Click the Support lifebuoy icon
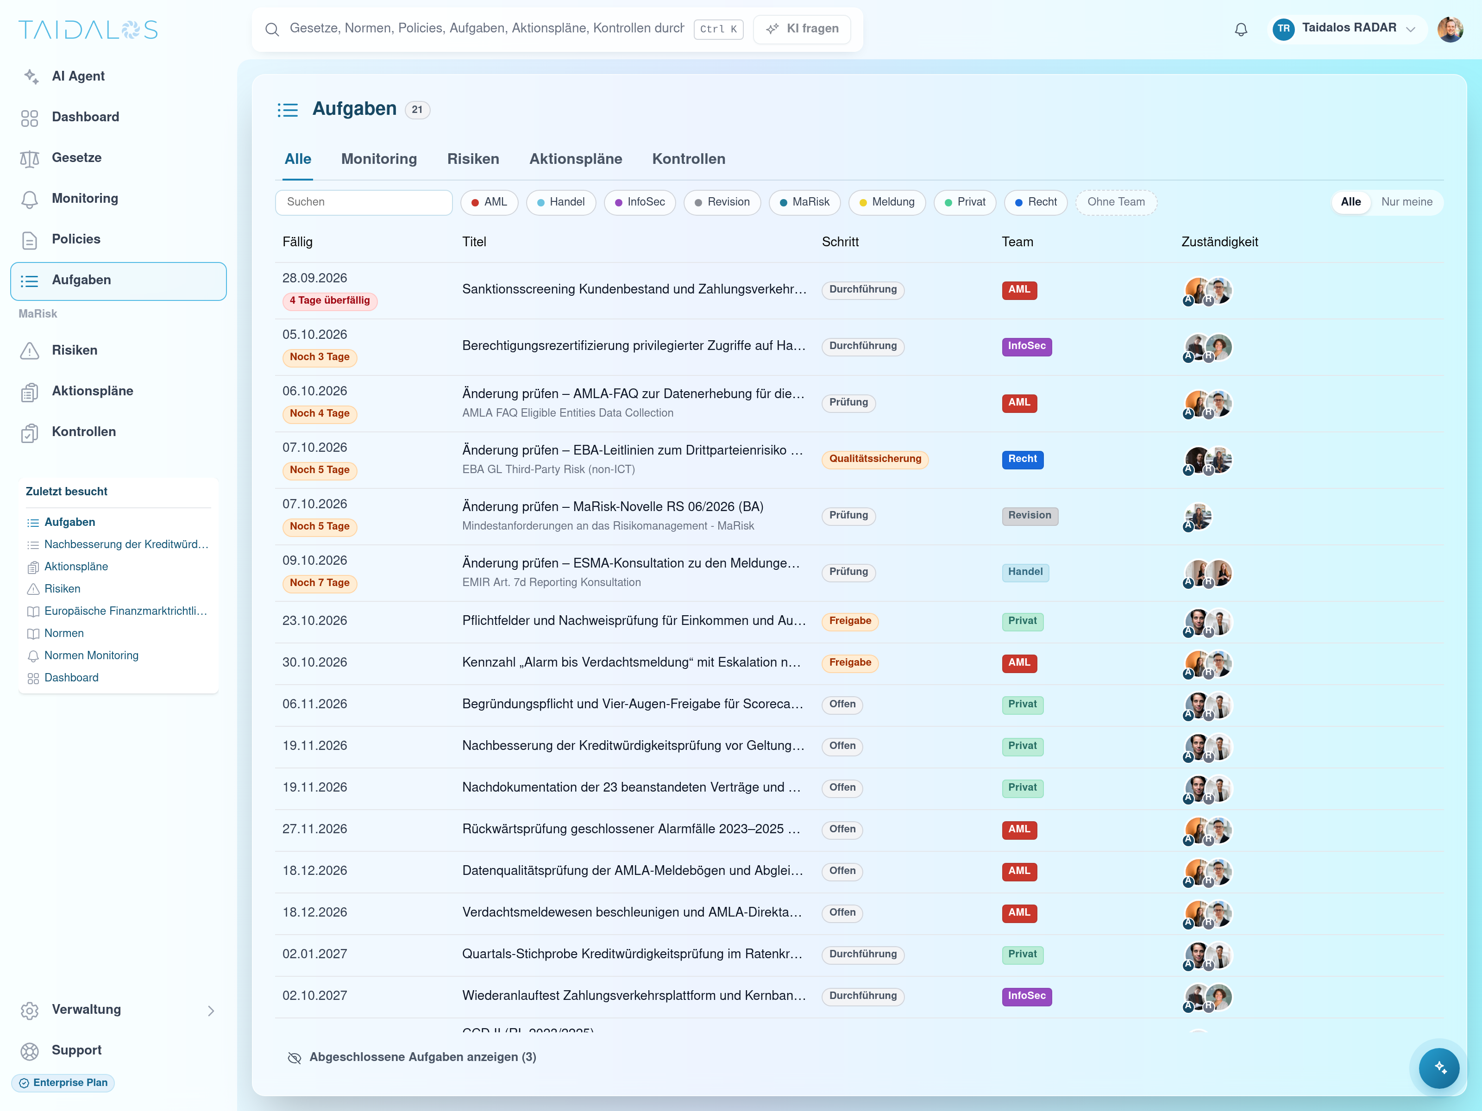 pyautogui.click(x=30, y=1051)
